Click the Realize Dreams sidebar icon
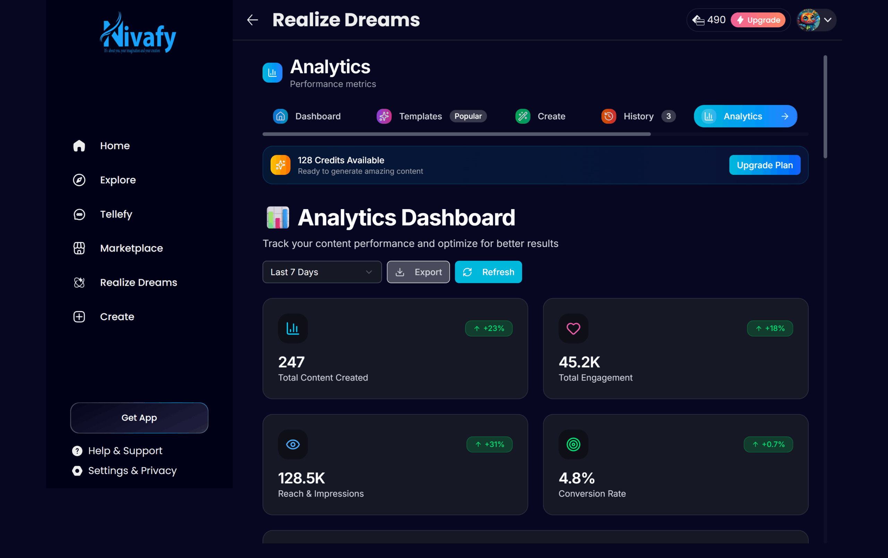The image size is (888, 558). click(x=79, y=283)
